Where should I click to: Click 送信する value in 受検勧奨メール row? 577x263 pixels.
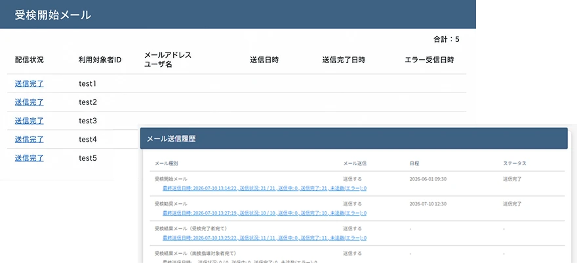353,204
